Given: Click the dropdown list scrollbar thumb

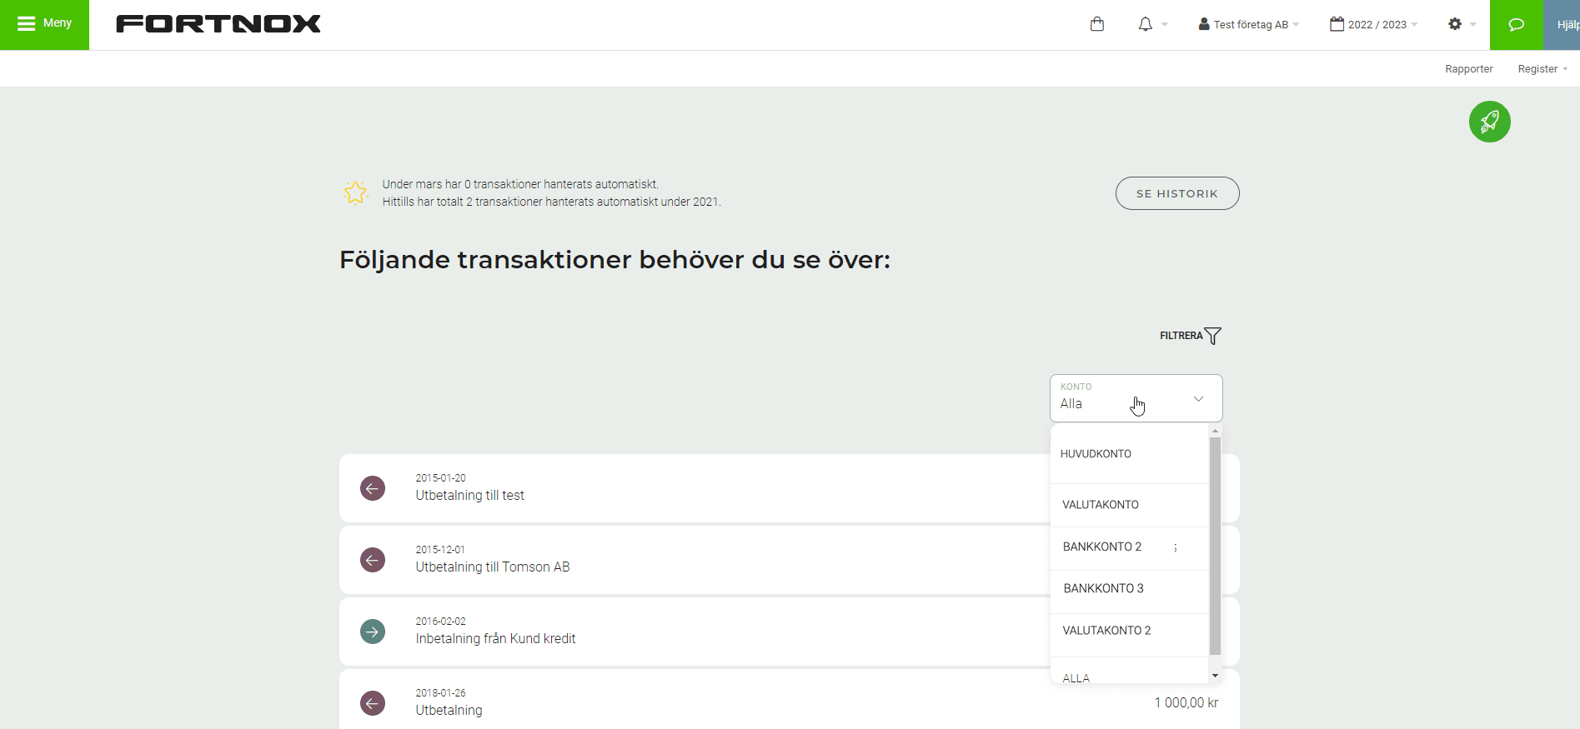Looking at the screenshot, I should point(1215,546).
